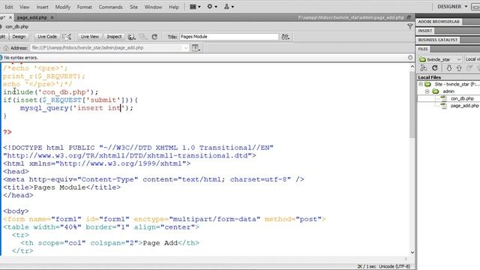Viewport: 480px width, 270px height.
Task: Open the Local view dropdown
Action: tap(472, 59)
